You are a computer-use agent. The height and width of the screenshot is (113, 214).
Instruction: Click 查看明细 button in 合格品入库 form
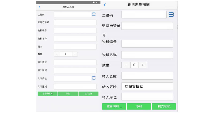48,94
